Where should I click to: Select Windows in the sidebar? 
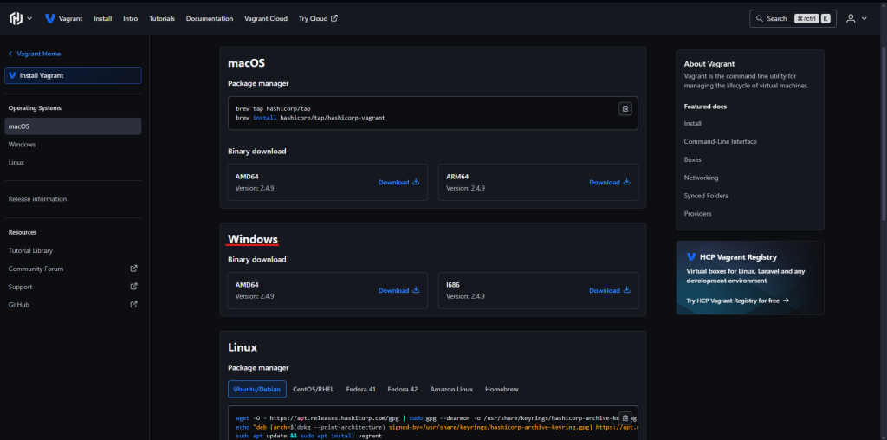pyautogui.click(x=22, y=145)
